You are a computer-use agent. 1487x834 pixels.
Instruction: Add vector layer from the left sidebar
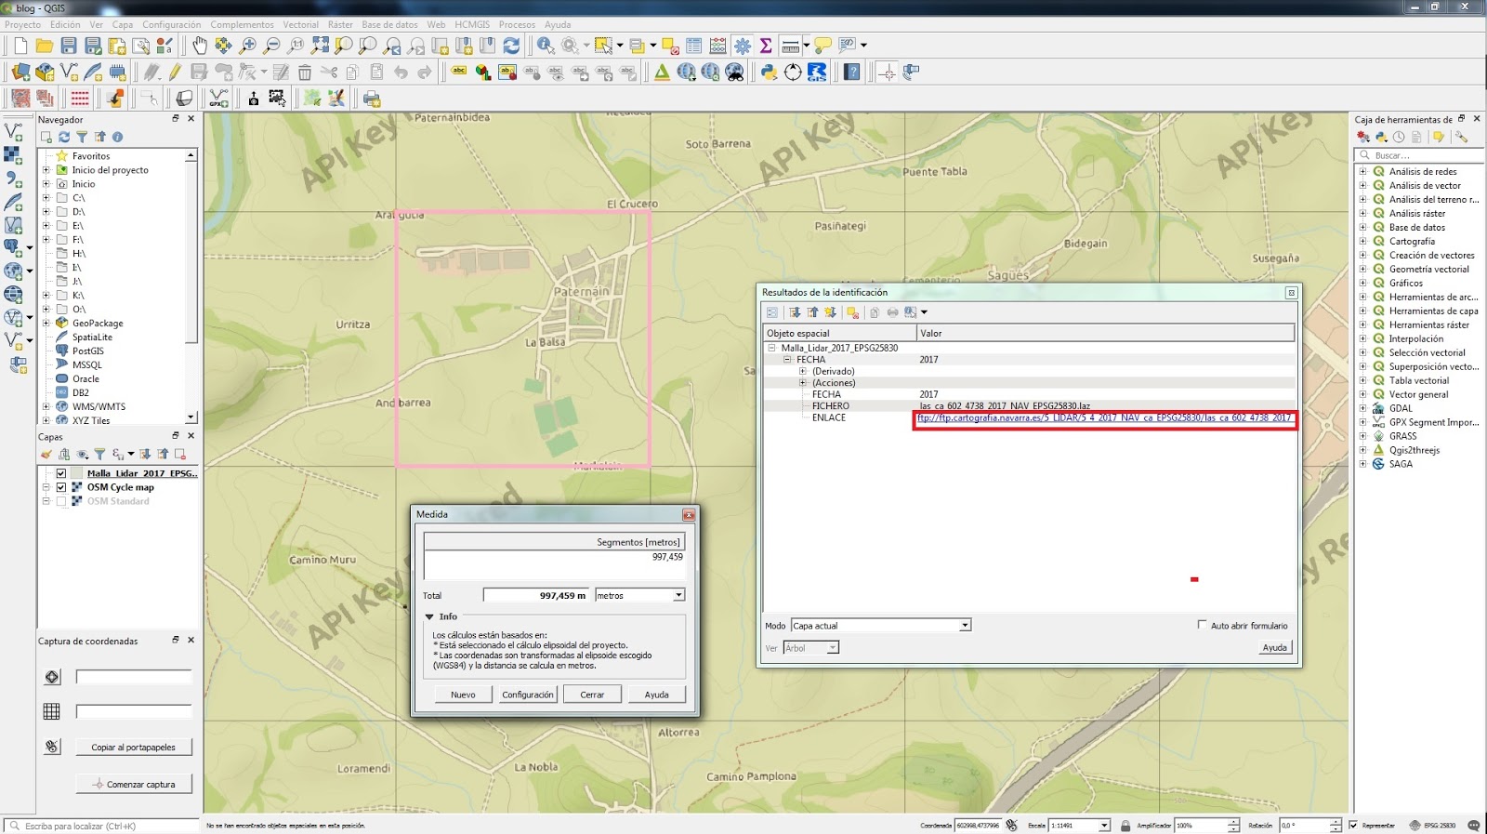pos(13,132)
